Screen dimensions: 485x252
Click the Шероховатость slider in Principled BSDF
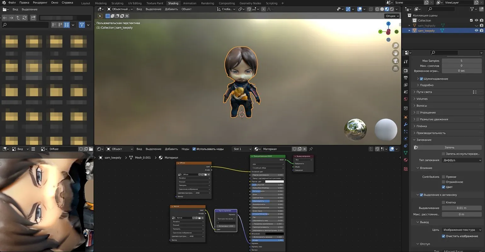tap(267, 201)
